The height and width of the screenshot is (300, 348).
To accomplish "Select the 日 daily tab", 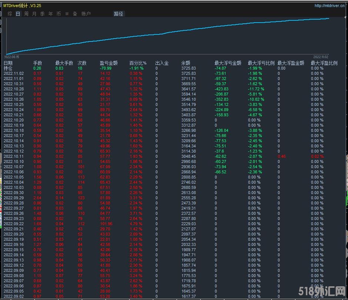I will point(18,14).
